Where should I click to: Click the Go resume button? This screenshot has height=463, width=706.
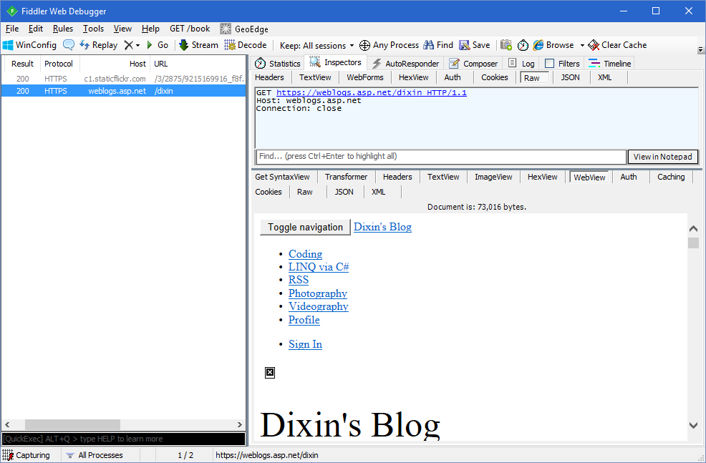click(158, 45)
